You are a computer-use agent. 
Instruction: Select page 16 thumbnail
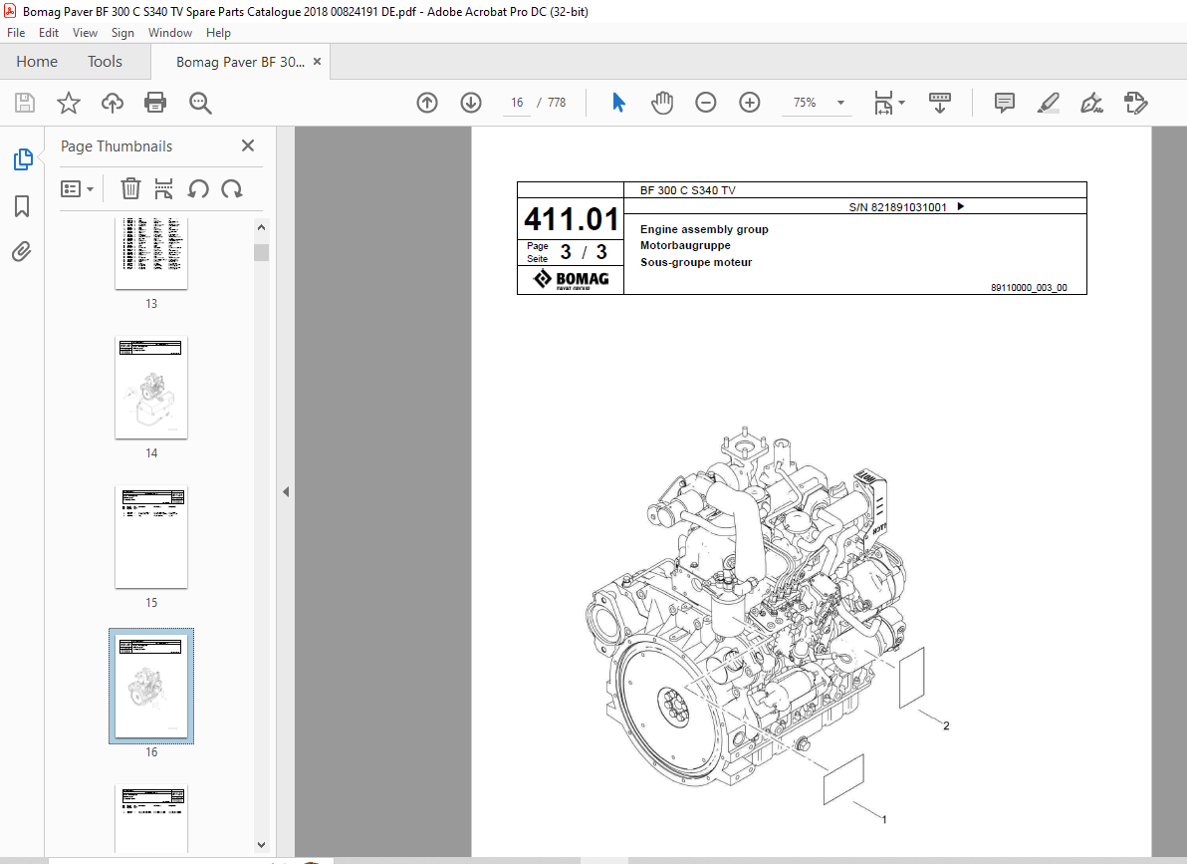(151, 686)
